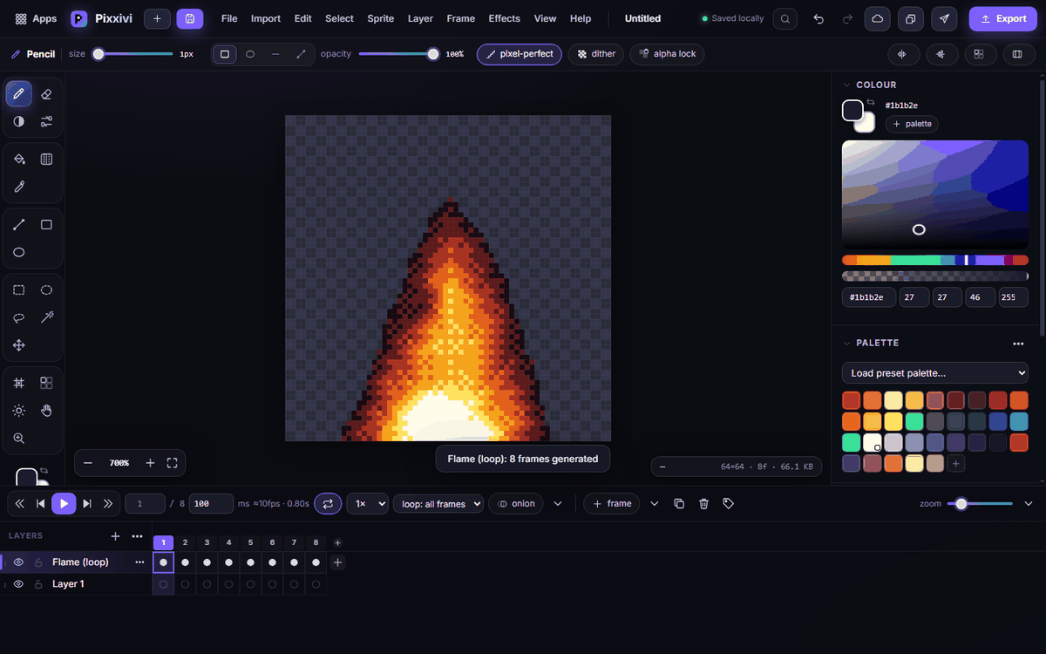Select the Paint Bucket fill tool
The image size is (1046, 654).
[x=19, y=159]
